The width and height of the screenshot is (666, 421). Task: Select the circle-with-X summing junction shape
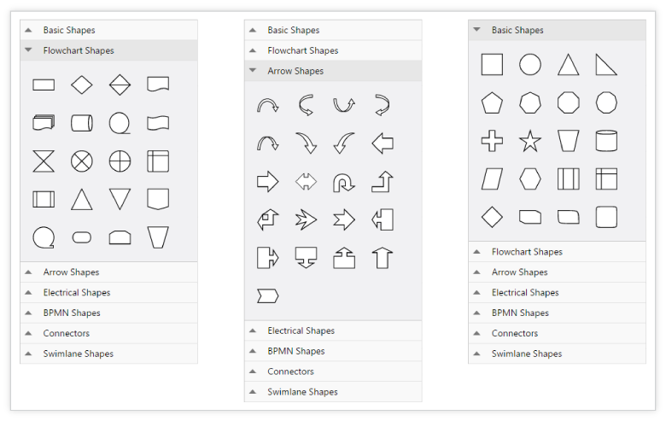pyautogui.click(x=81, y=161)
